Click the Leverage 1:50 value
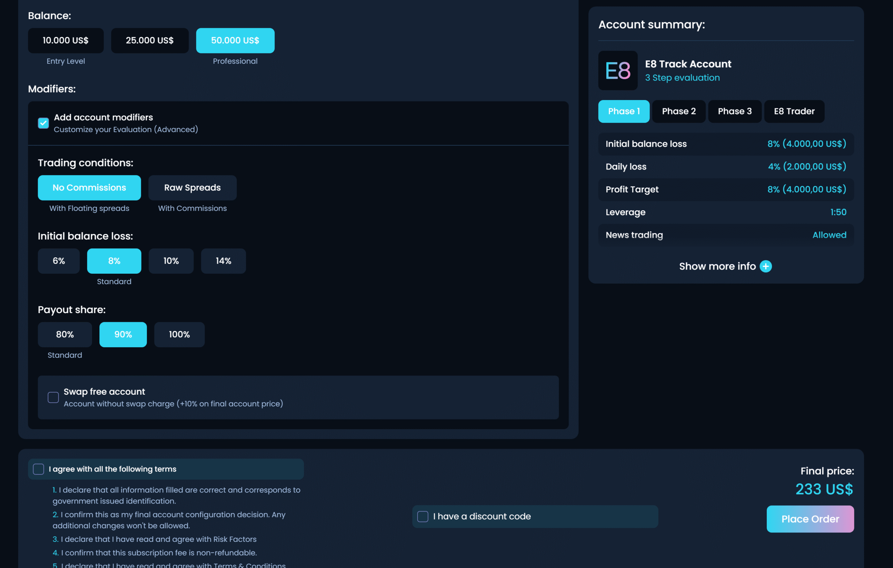 tap(838, 212)
